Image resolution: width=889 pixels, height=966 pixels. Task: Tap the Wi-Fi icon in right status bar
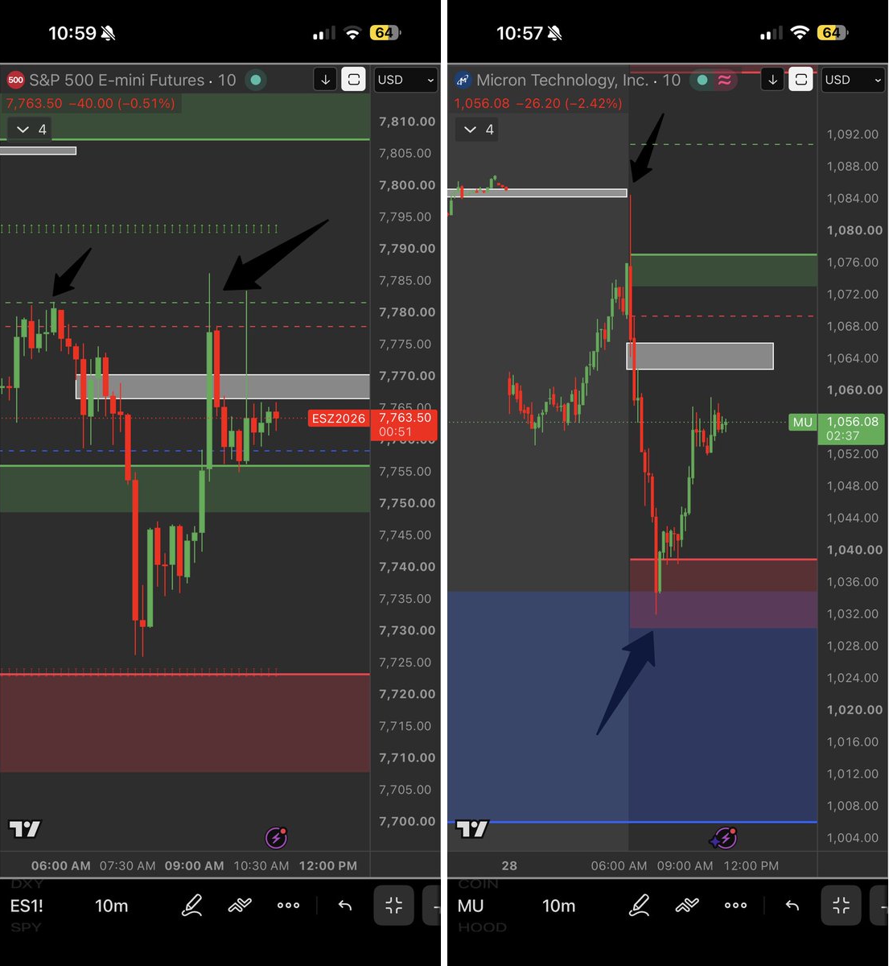pyautogui.click(x=799, y=33)
